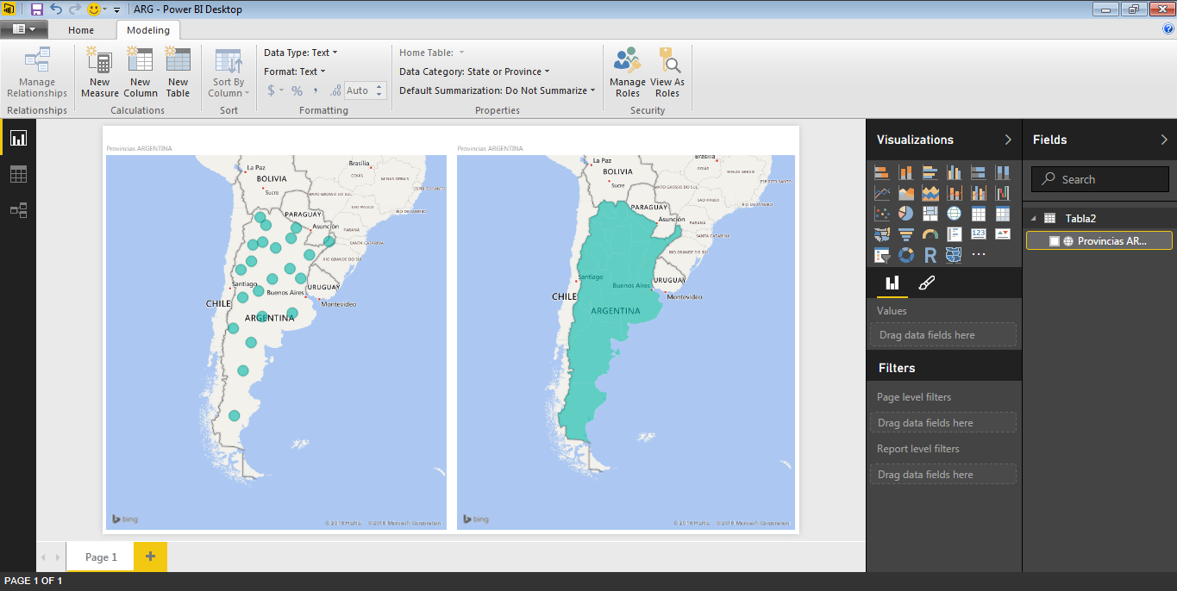
Task: Choose the Donut chart visual
Action: coord(905,255)
